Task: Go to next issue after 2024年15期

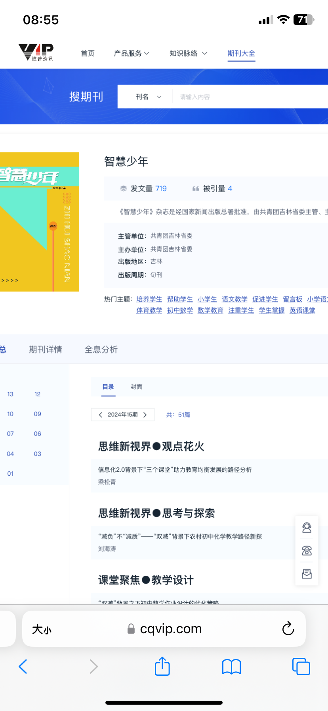Action: 145,415
